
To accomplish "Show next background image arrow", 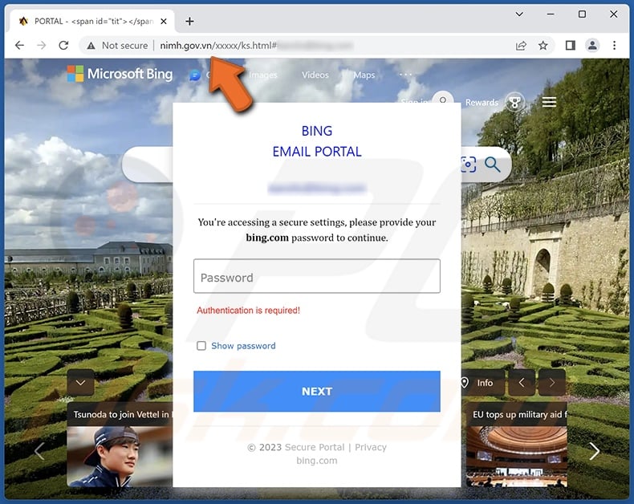I will pos(552,382).
